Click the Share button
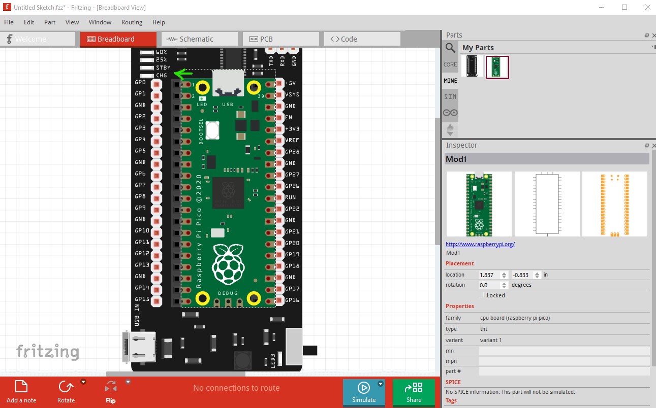 click(x=414, y=392)
